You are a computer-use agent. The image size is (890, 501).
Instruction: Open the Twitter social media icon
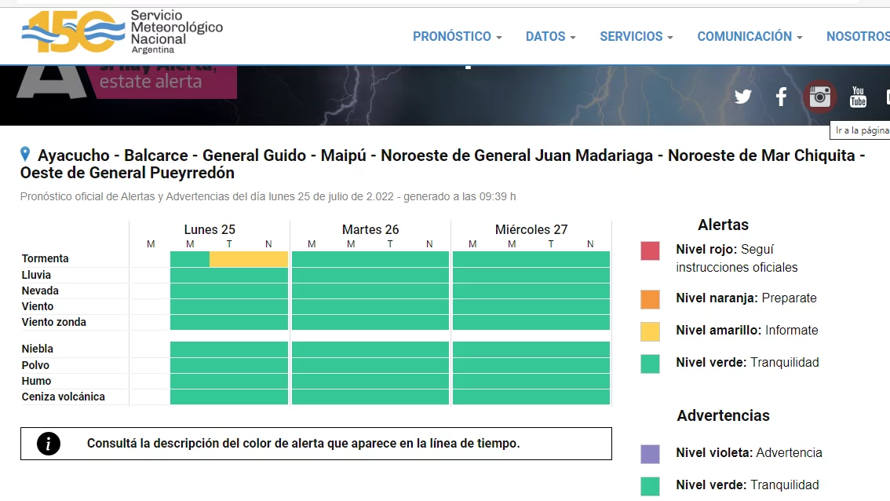tap(742, 97)
